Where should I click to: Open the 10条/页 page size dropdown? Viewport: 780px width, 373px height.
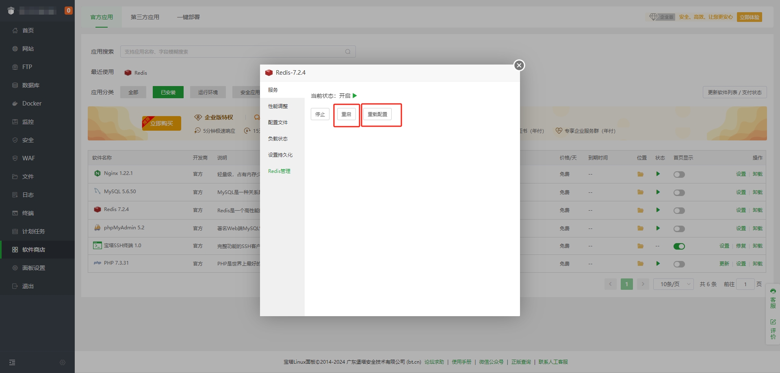(x=673, y=284)
